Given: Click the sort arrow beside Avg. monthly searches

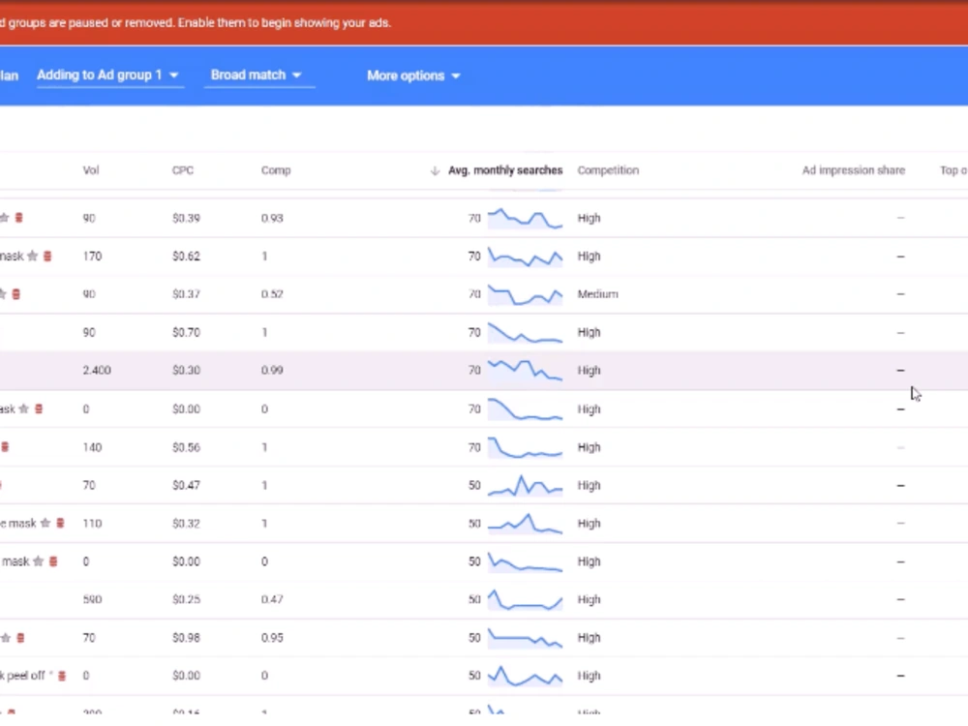Looking at the screenshot, I should tap(435, 170).
